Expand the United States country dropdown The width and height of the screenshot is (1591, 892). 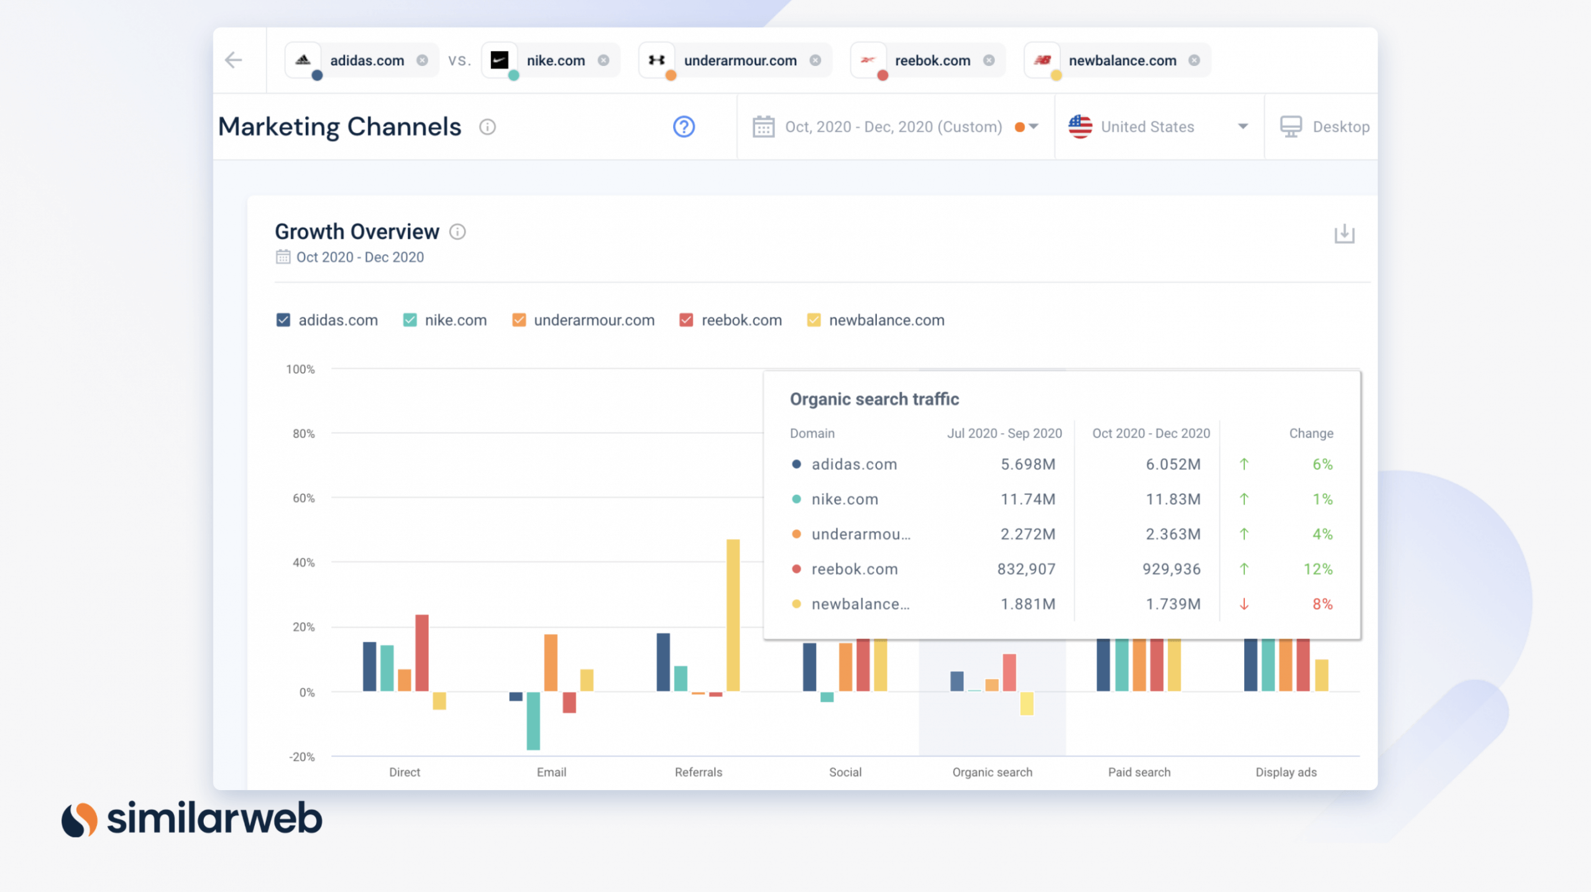point(1242,126)
